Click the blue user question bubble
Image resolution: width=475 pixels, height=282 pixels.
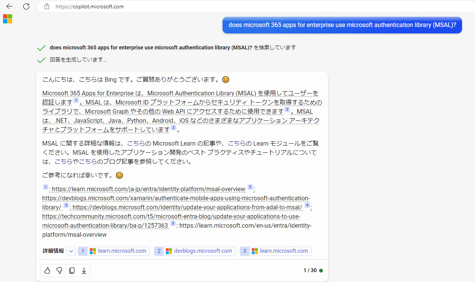[342, 25]
